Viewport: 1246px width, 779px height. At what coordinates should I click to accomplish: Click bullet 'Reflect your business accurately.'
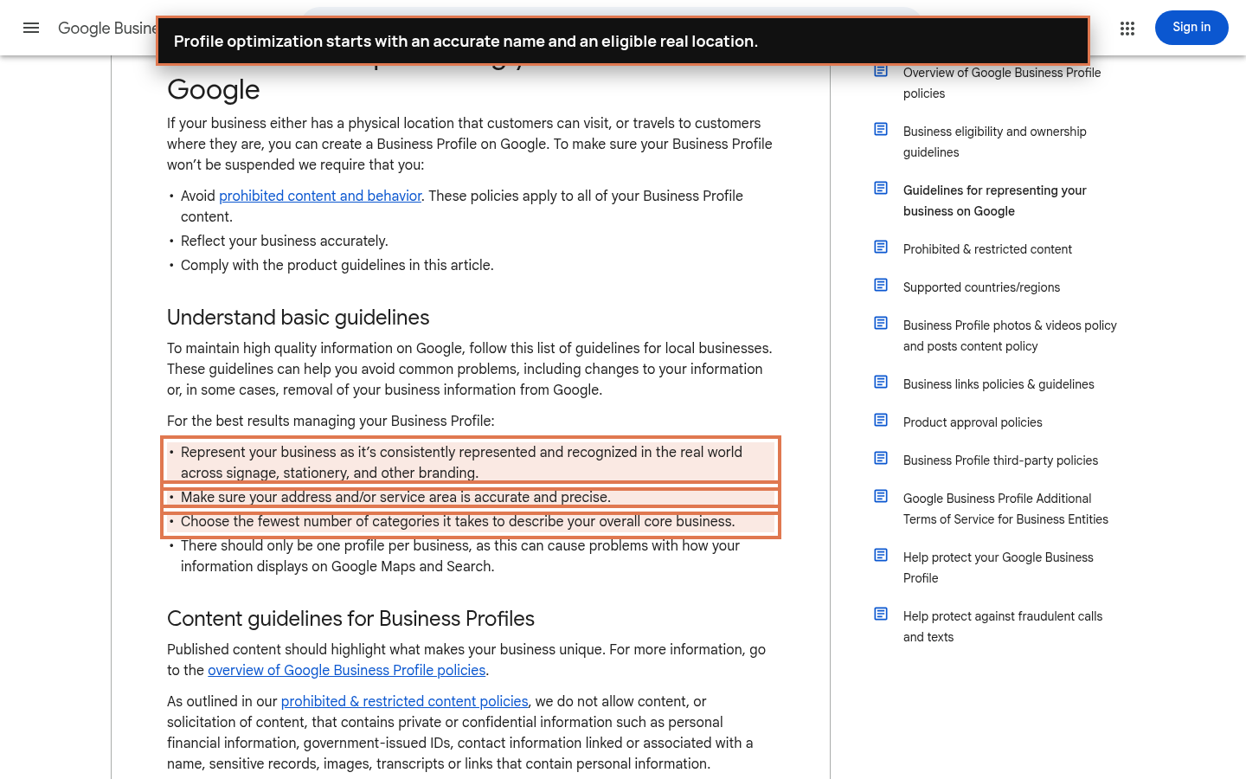pos(285,241)
